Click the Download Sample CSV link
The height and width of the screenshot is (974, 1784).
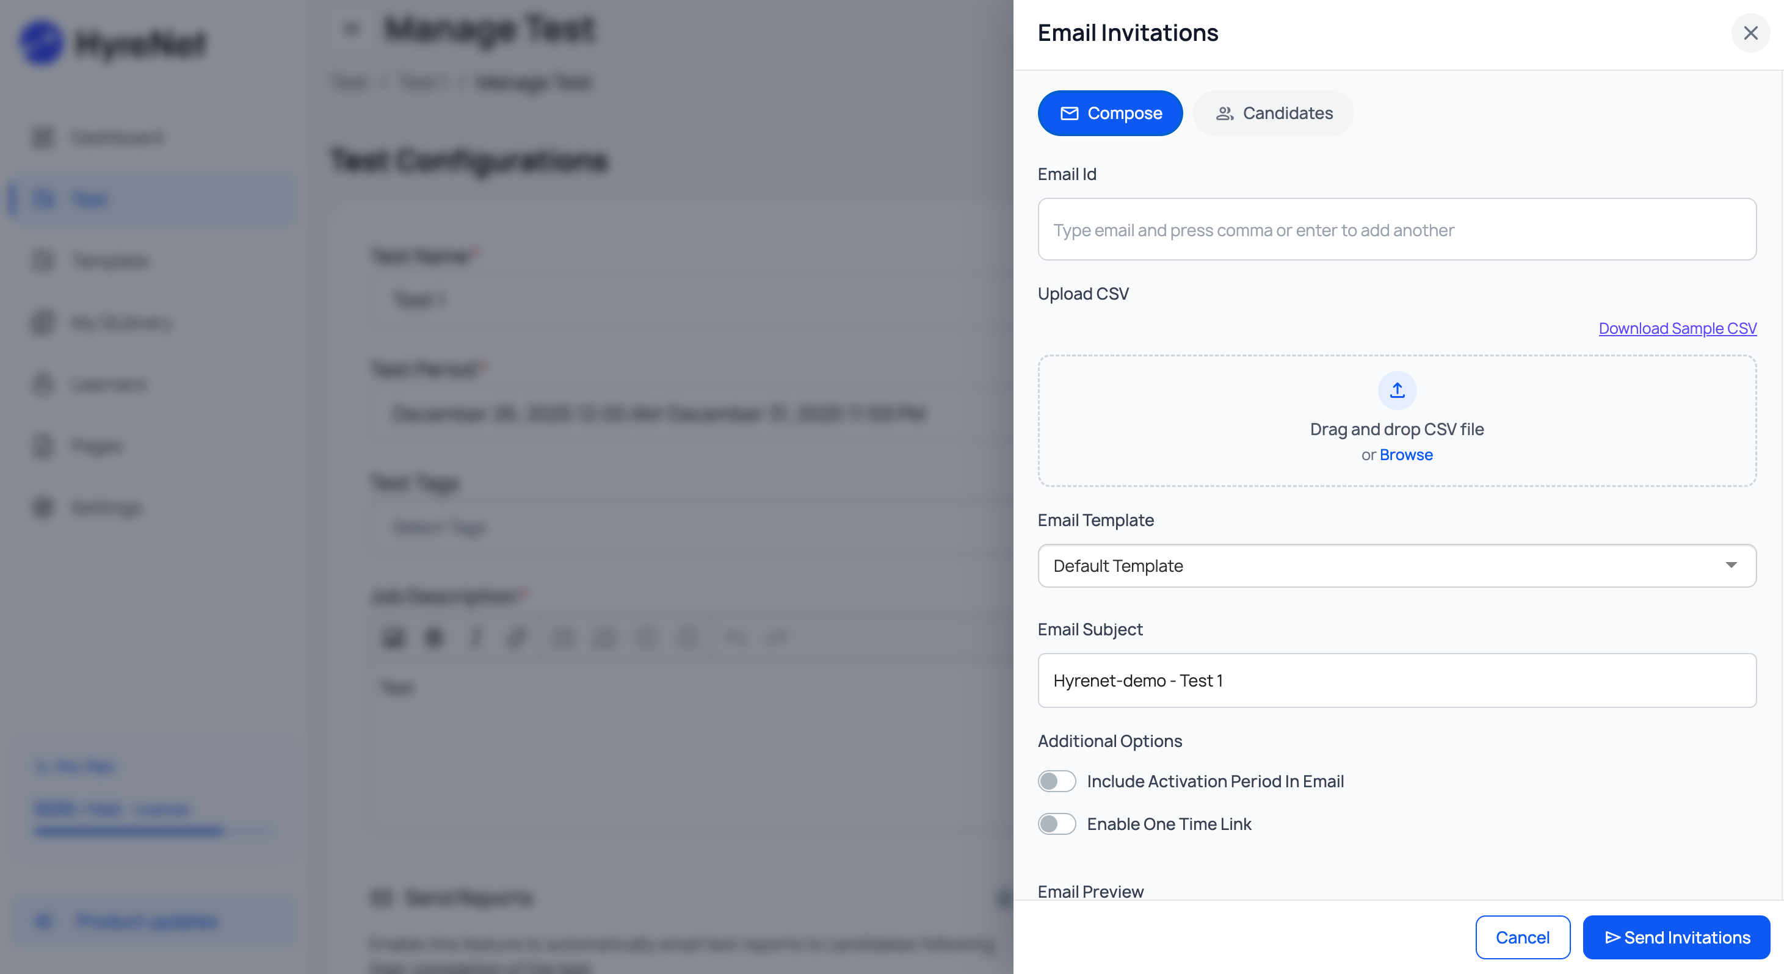(1677, 328)
